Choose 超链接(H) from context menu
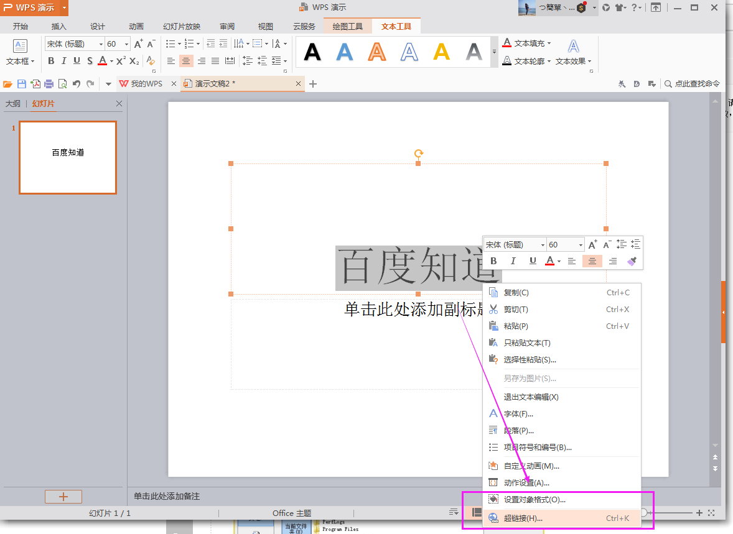 561,518
